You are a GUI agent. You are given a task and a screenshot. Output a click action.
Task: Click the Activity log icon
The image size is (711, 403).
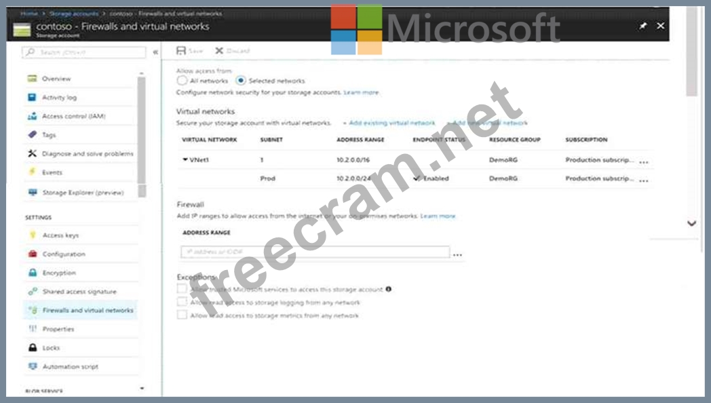point(32,97)
